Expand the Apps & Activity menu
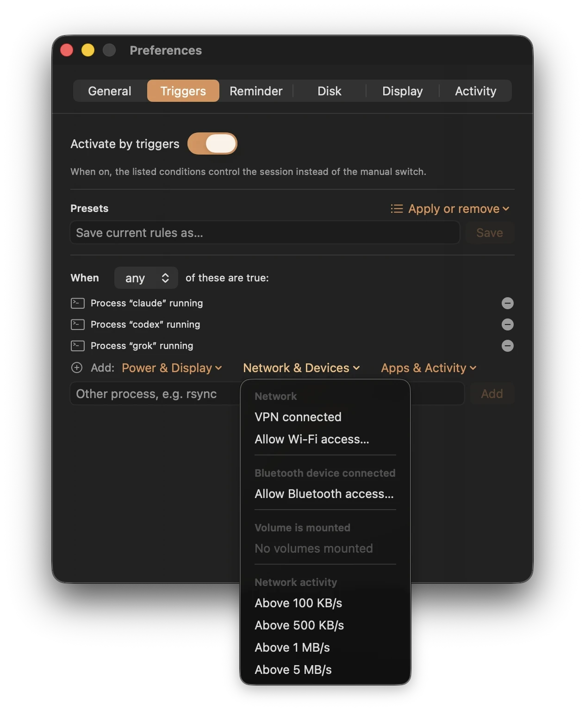This screenshot has height=710, width=585. coord(429,368)
